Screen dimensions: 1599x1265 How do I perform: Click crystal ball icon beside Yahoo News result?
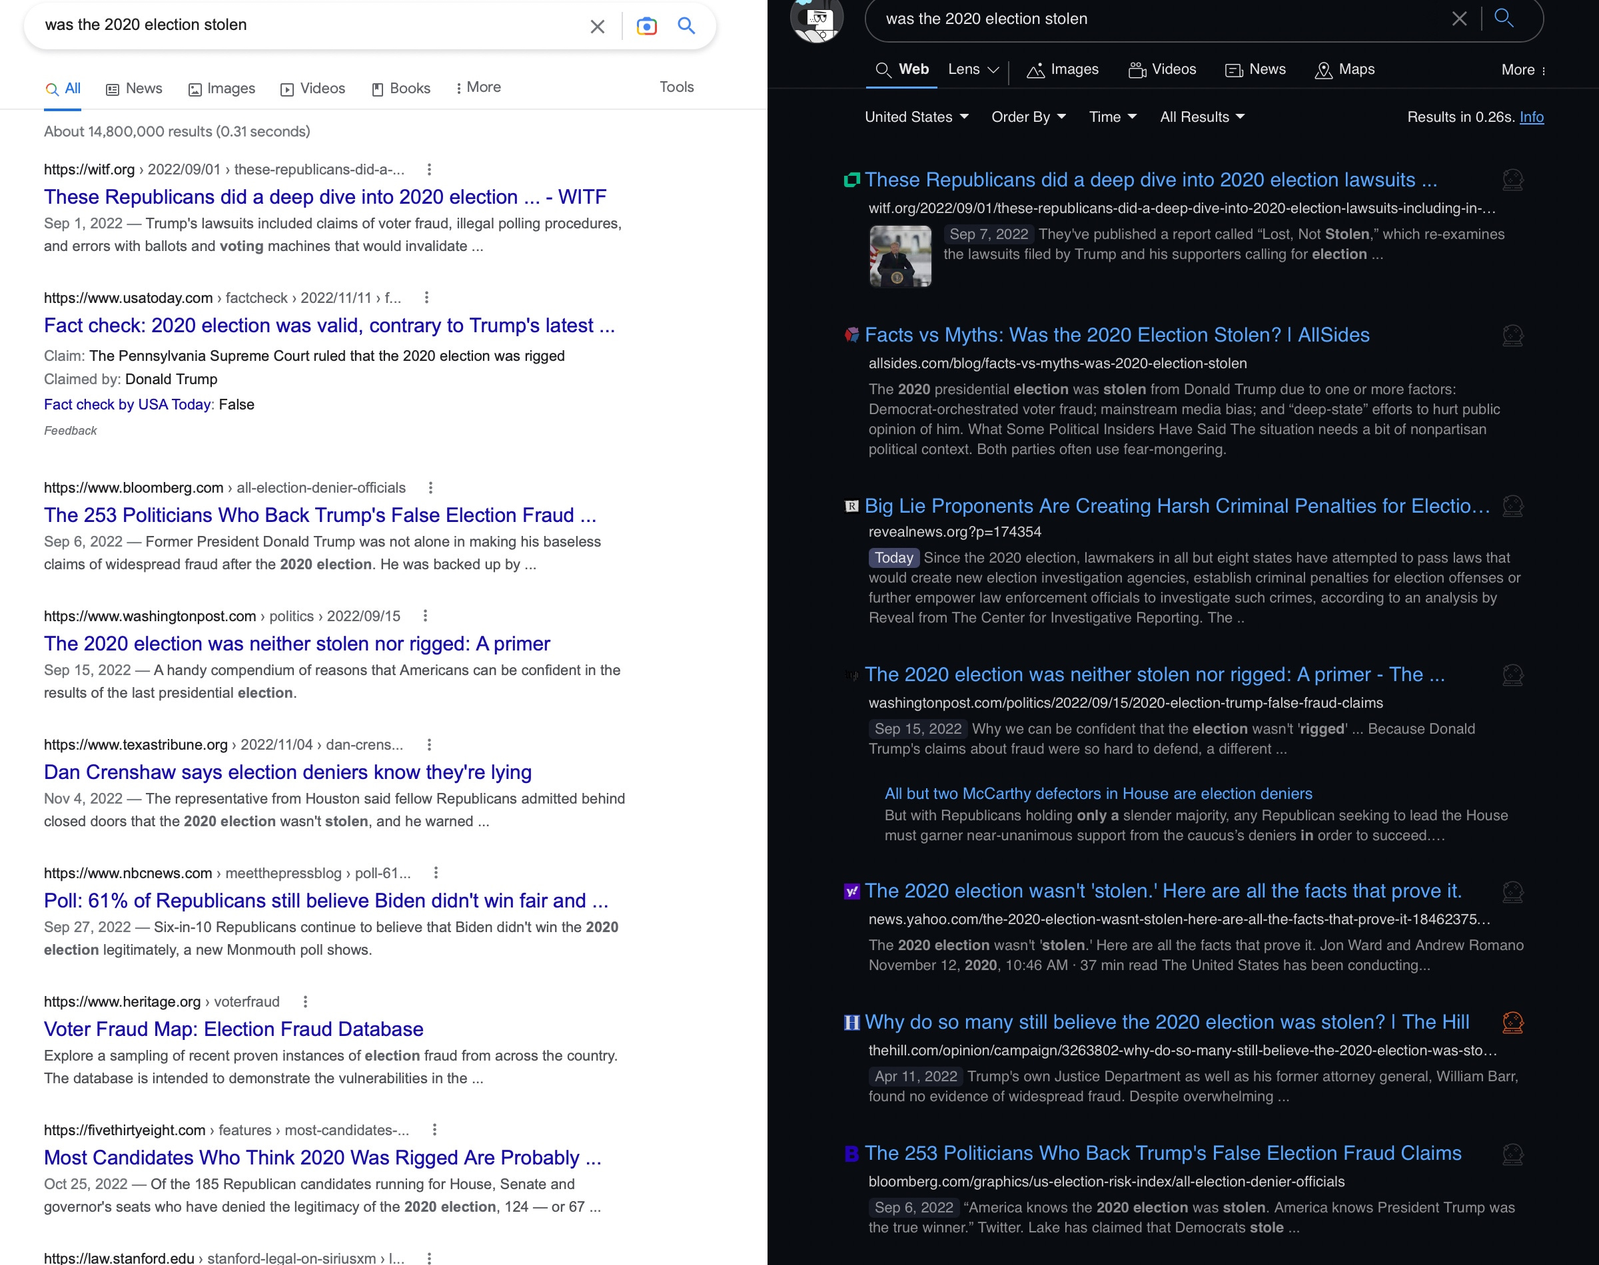point(1512,891)
